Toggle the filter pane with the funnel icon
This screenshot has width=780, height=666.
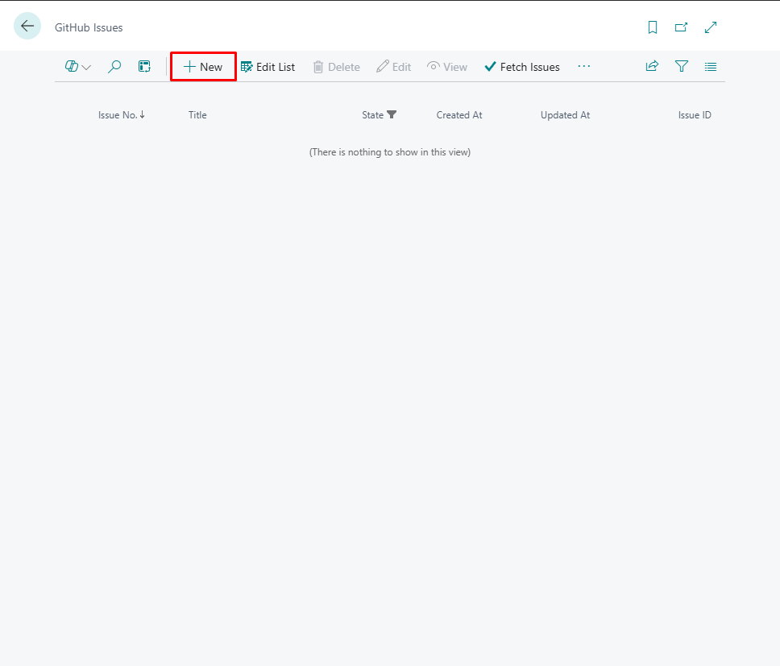click(x=681, y=67)
